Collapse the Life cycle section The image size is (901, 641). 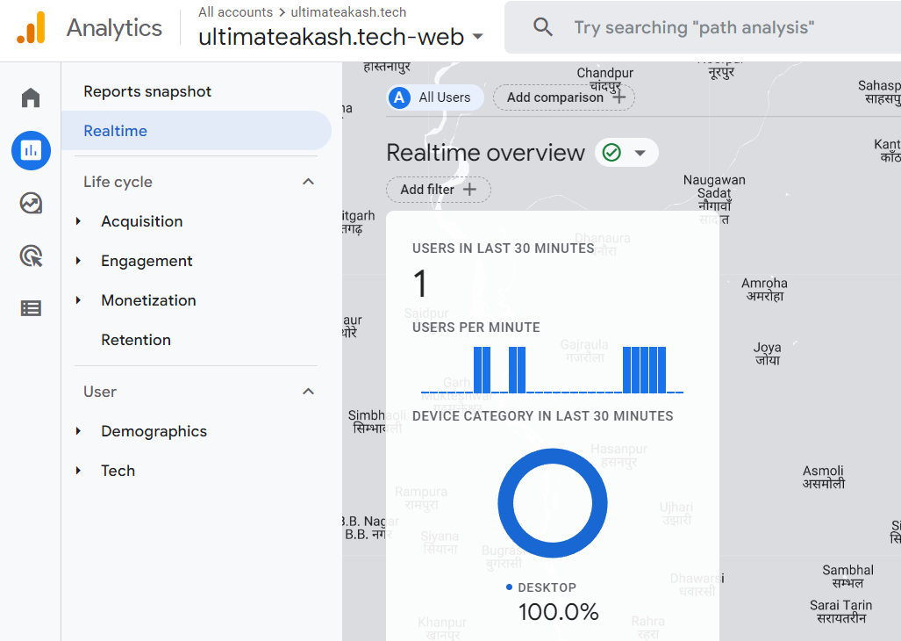click(x=308, y=182)
